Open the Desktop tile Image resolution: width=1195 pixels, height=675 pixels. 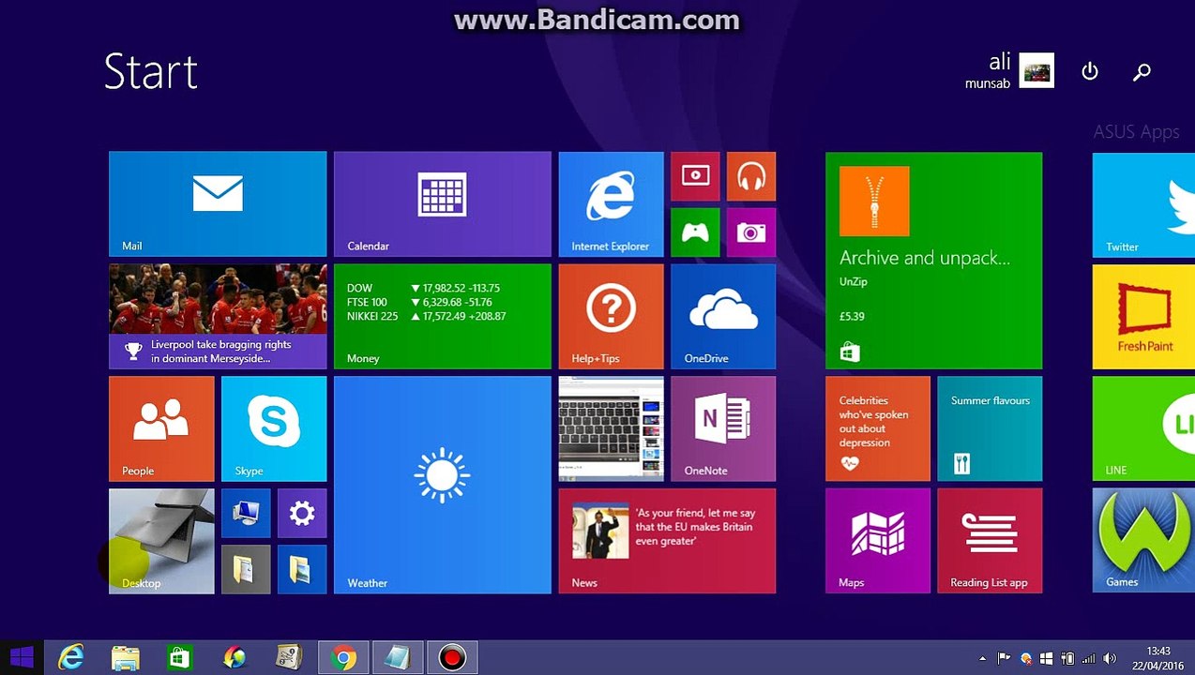tap(161, 541)
